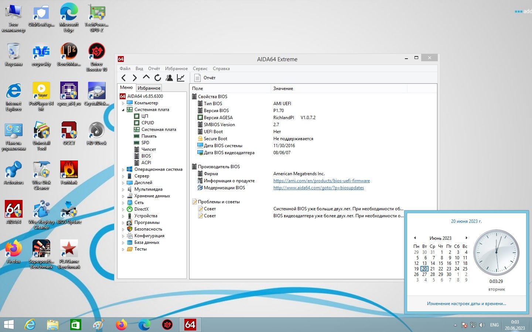
Task: Open BIOS Update desktop icon
Action: tap(69, 212)
